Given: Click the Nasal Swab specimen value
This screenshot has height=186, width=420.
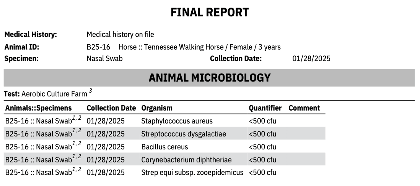Looking at the screenshot, I should click(104, 59).
